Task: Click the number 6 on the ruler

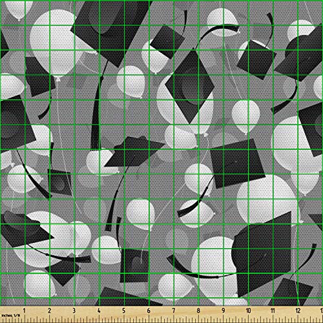Action: (149, 311)
